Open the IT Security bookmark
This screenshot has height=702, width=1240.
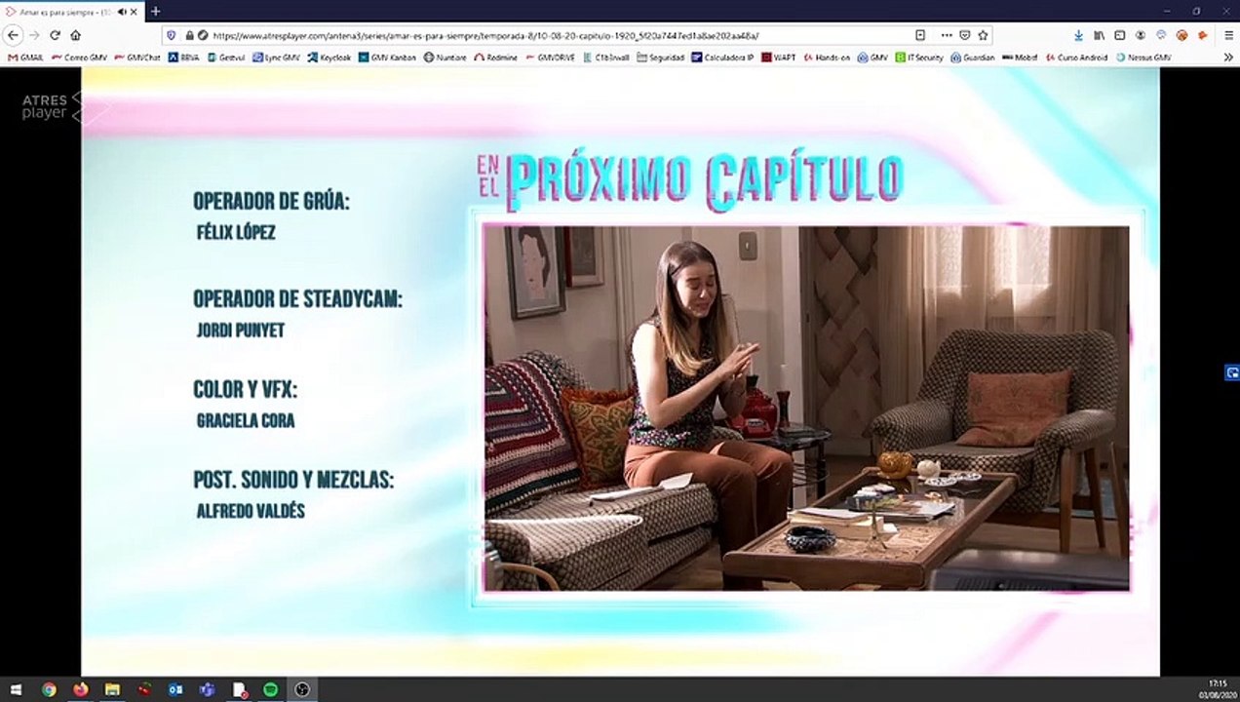pyautogui.click(x=919, y=58)
